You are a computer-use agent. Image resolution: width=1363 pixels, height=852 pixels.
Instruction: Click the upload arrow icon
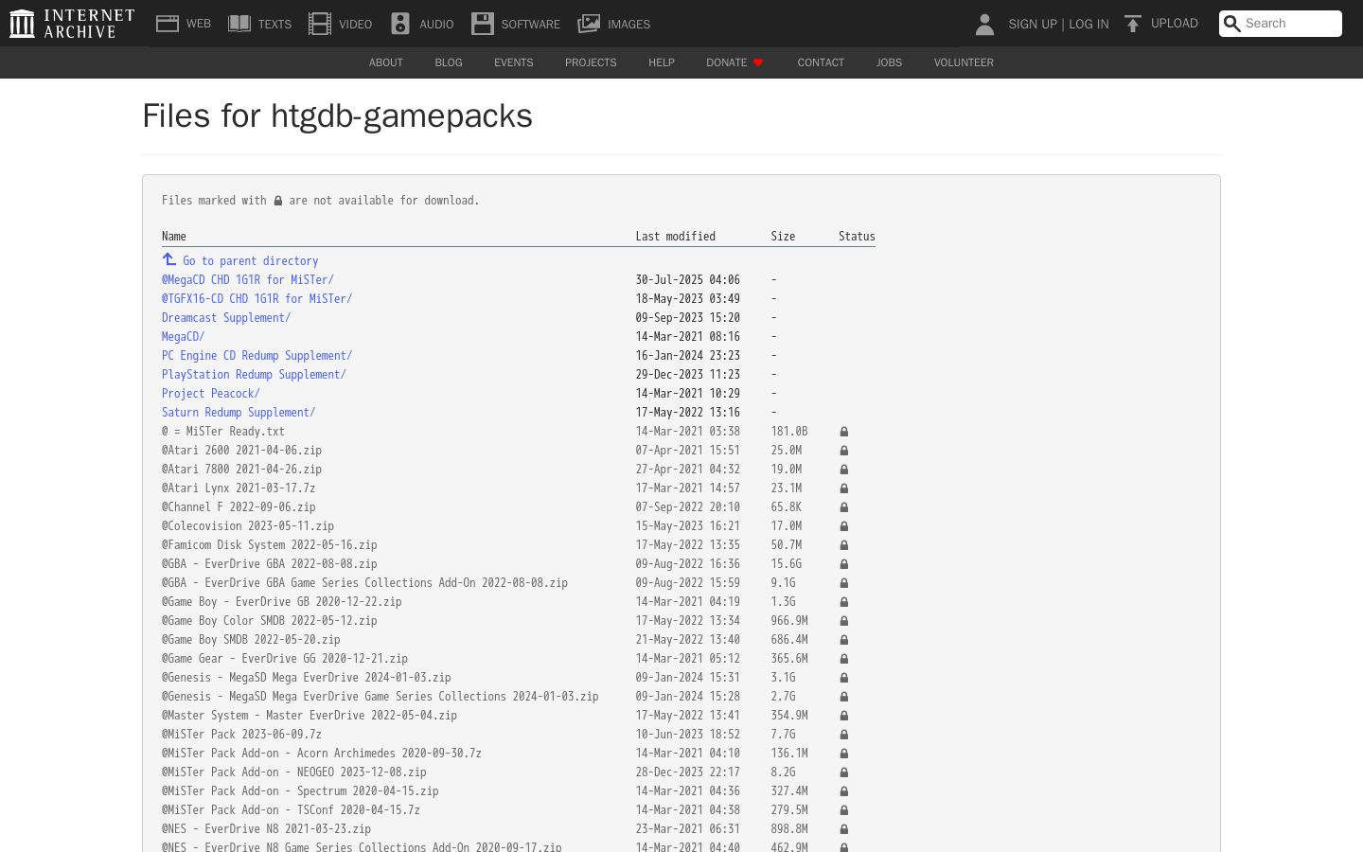1133,24
